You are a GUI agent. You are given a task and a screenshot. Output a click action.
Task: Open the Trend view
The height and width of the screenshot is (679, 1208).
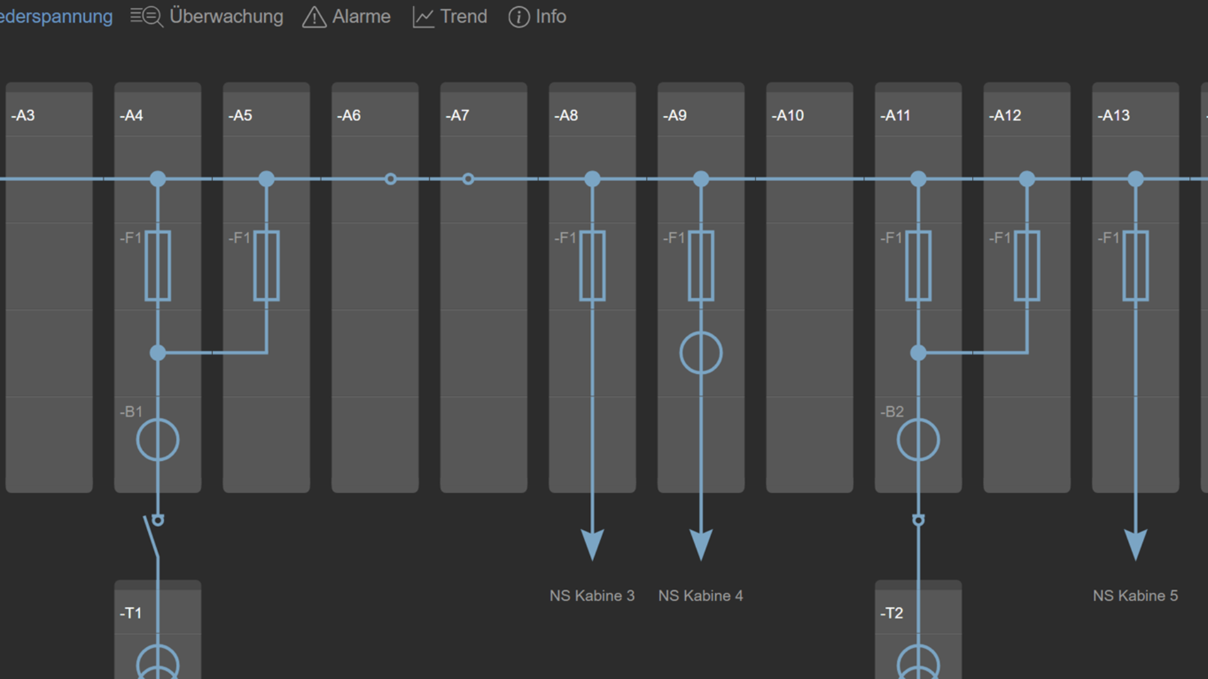pyautogui.click(x=450, y=16)
